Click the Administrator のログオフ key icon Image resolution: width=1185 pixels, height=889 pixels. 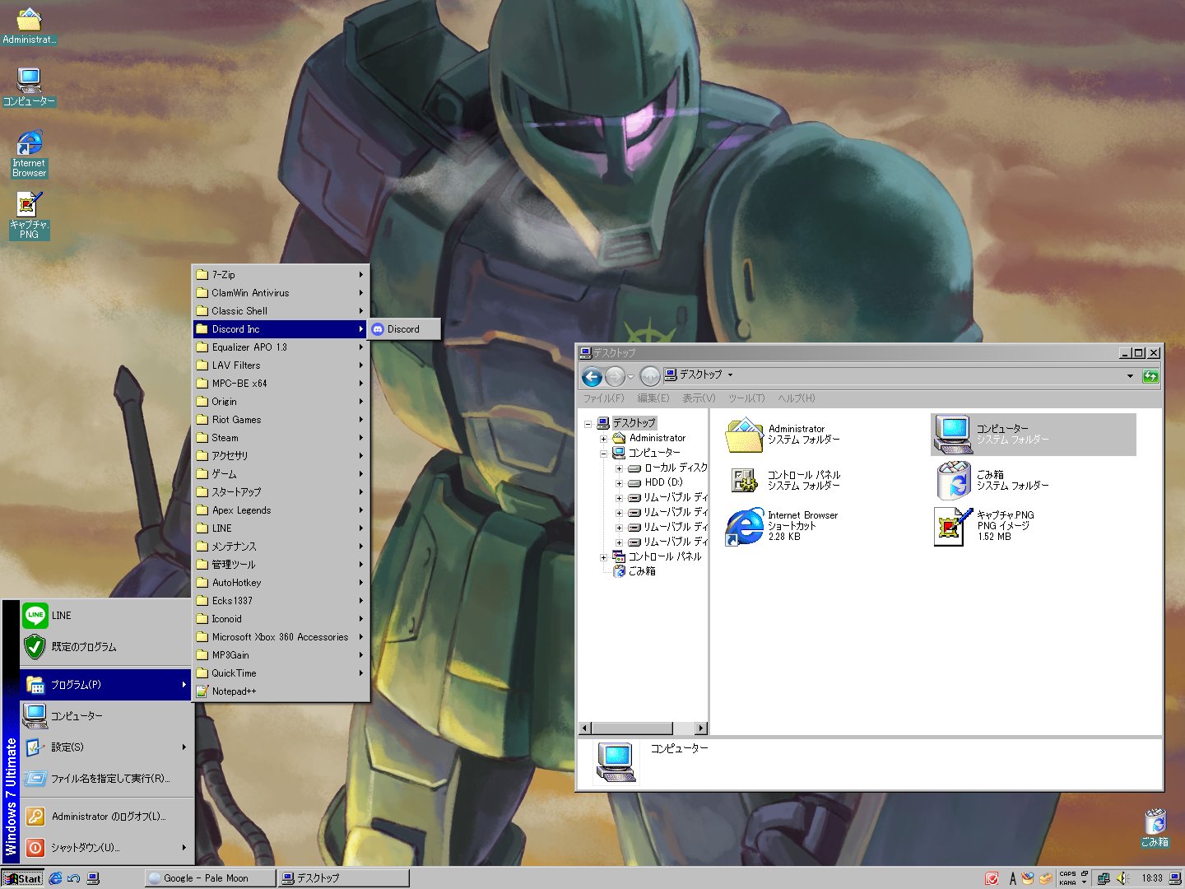35,816
